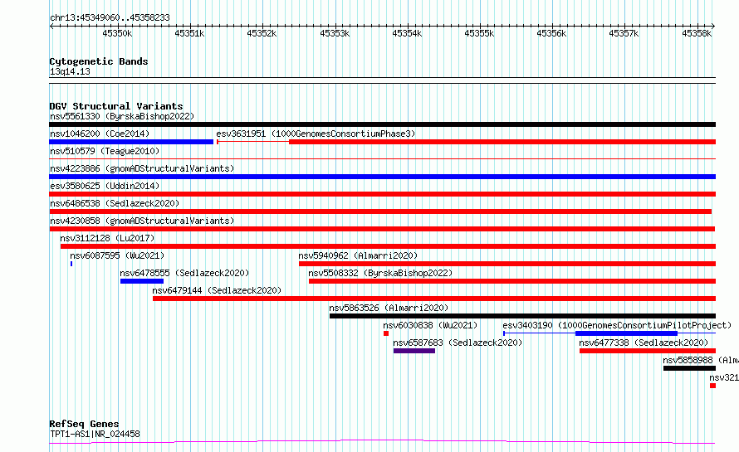Click the nsv5508332 (ByrskaBishop2022) label
Screen dimensions: 739x452
click(x=379, y=273)
